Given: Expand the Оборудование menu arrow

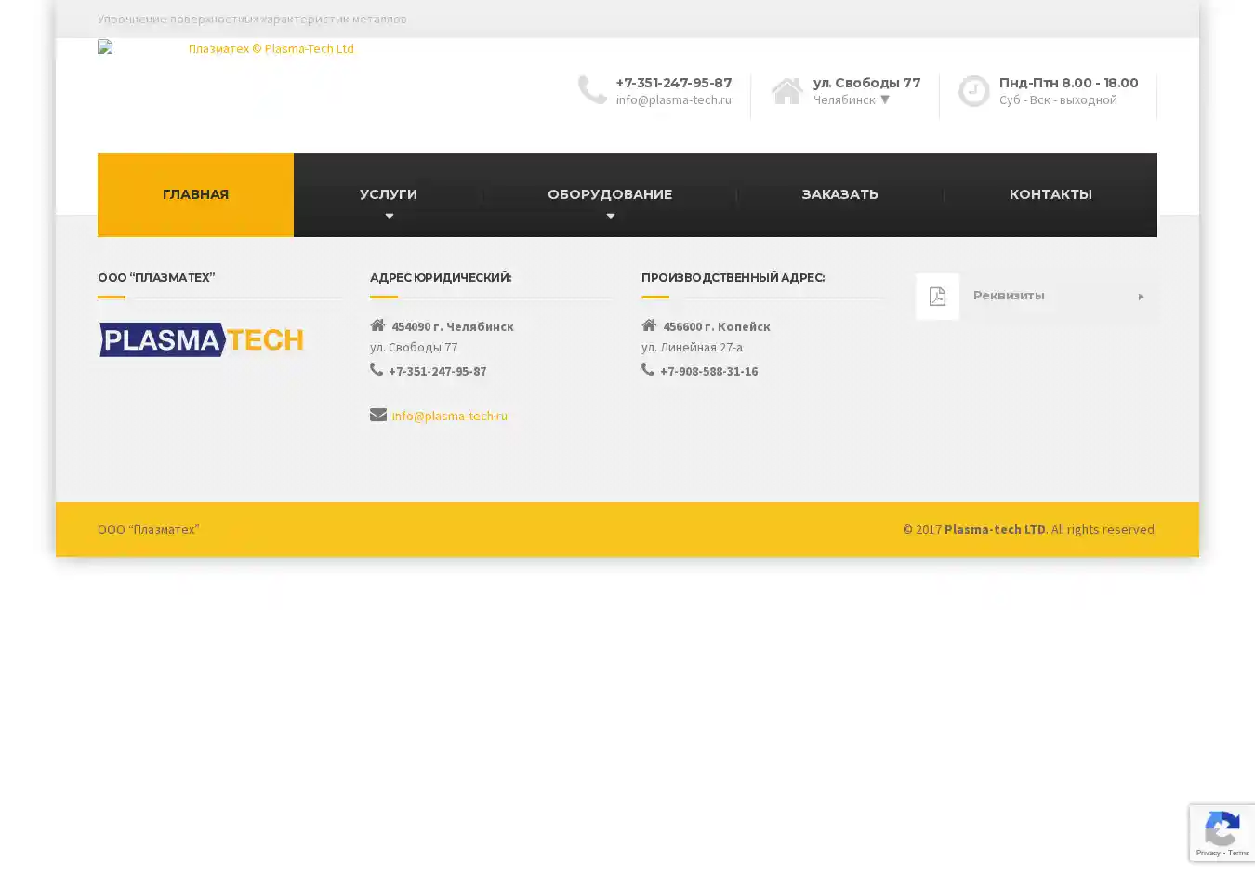Looking at the screenshot, I should [610, 216].
